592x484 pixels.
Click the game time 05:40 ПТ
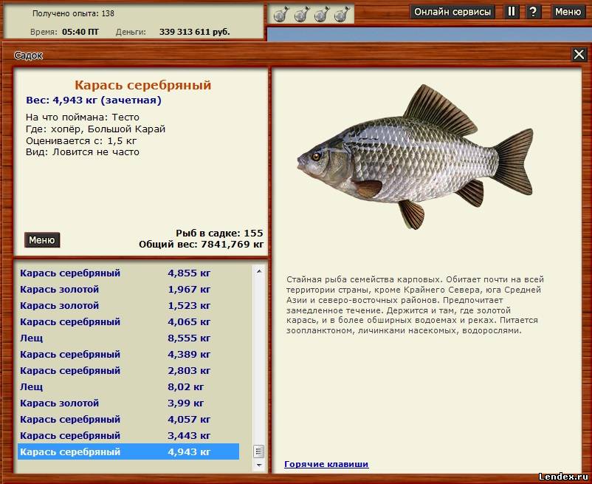pyautogui.click(x=80, y=32)
